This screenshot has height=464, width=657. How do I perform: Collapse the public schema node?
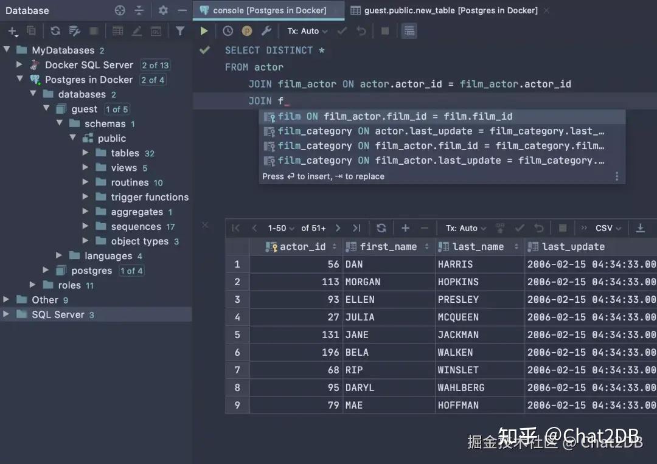click(74, 138)
